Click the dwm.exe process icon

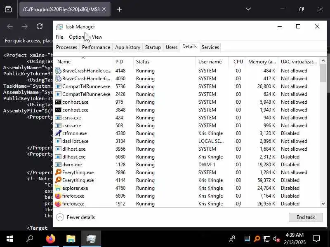click(58, 164)
